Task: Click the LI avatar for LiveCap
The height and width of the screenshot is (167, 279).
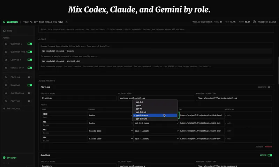Action: pos(6,60)
